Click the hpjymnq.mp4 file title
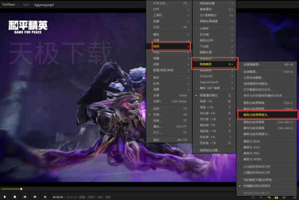 [44, 5]
